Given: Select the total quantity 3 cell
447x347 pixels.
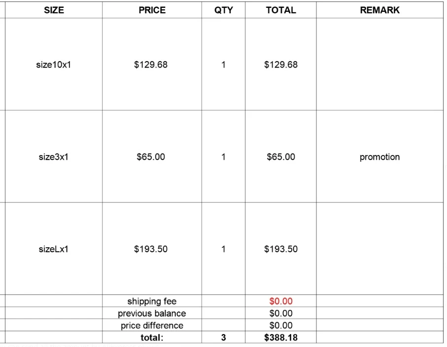Looking at the screenshot, I should 224,338.
